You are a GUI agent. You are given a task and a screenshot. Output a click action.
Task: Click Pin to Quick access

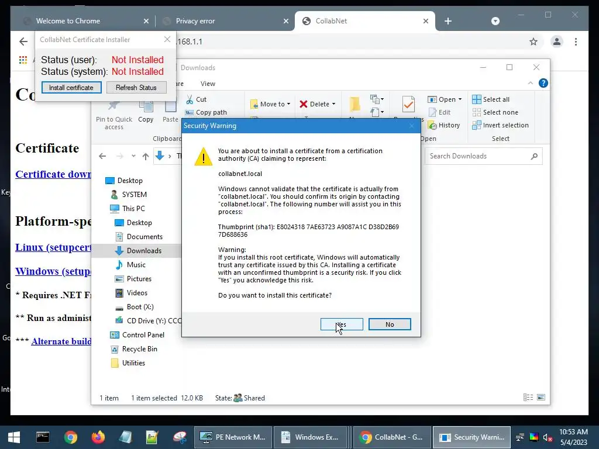point(114,115)
